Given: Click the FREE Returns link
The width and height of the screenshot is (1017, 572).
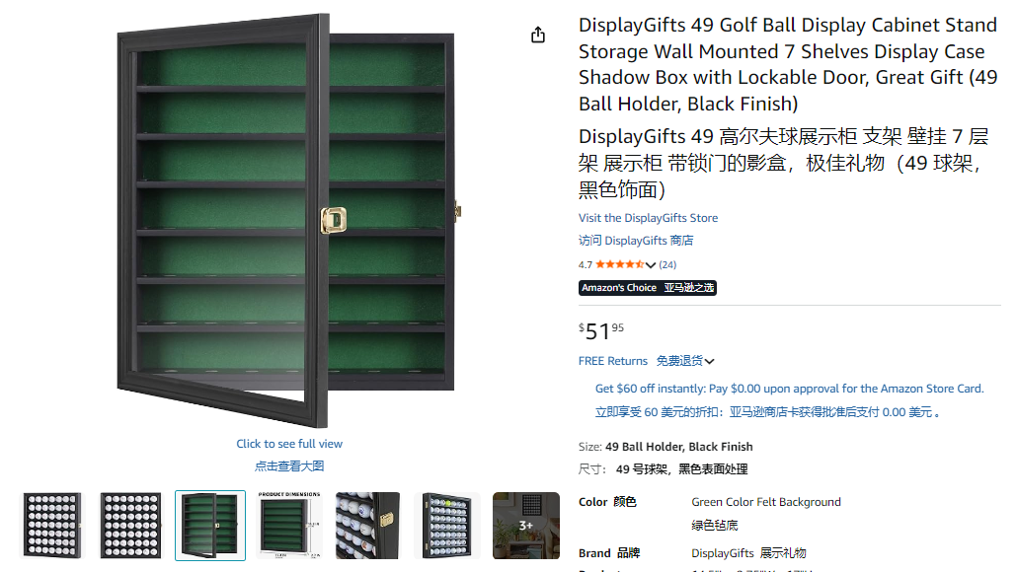Looking at the screenshot, I should (x=613, y=362).
